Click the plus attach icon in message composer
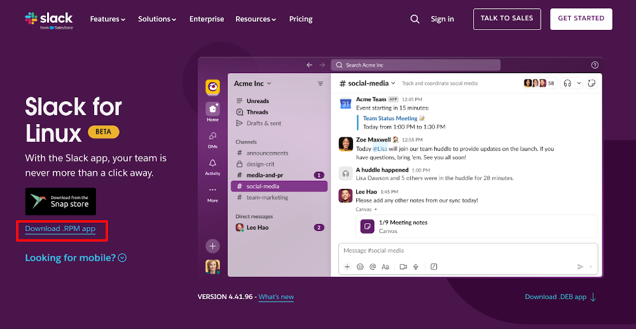The image size is (636, 329). tap(347, 267)
